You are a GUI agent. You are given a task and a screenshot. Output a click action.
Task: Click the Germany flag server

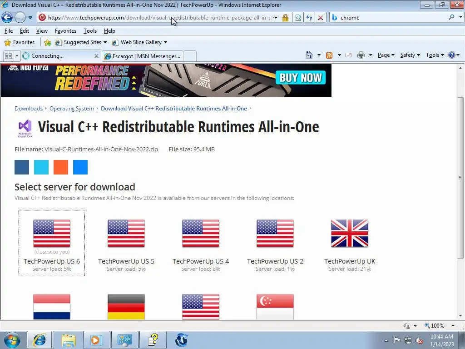[126, 307]
